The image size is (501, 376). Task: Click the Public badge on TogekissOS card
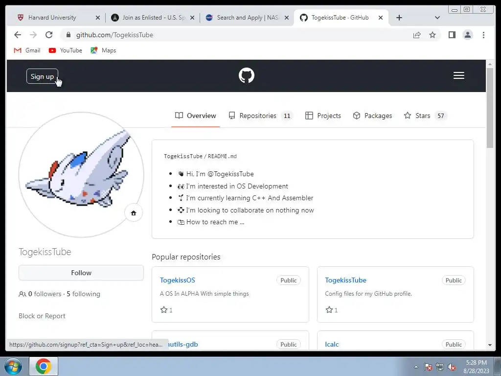(289, 281)
